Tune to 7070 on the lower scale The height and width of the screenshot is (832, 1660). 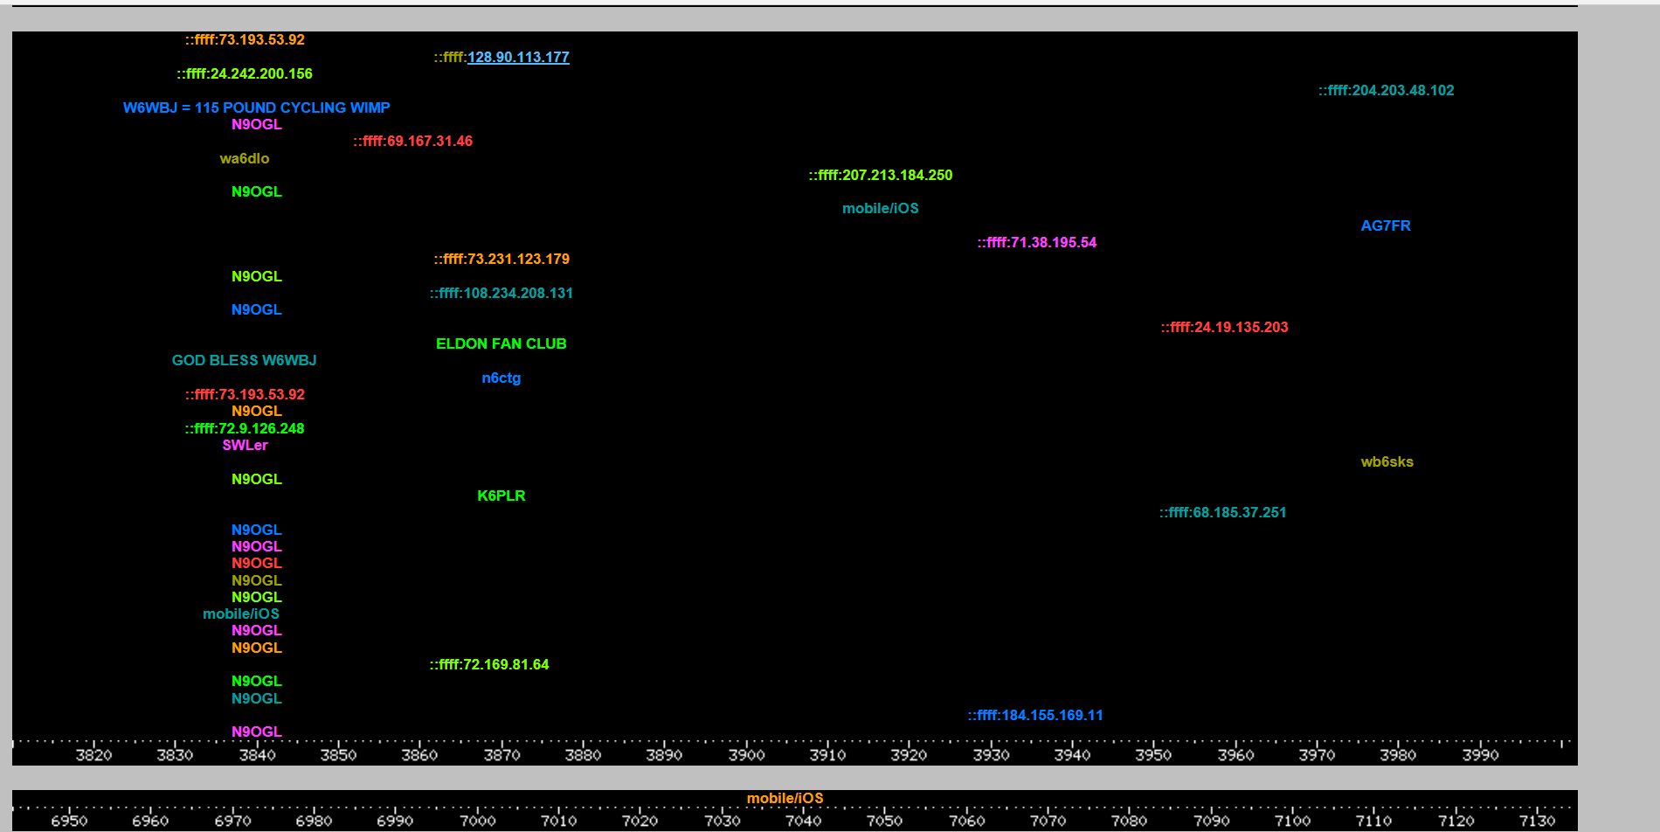point(1048,821)
